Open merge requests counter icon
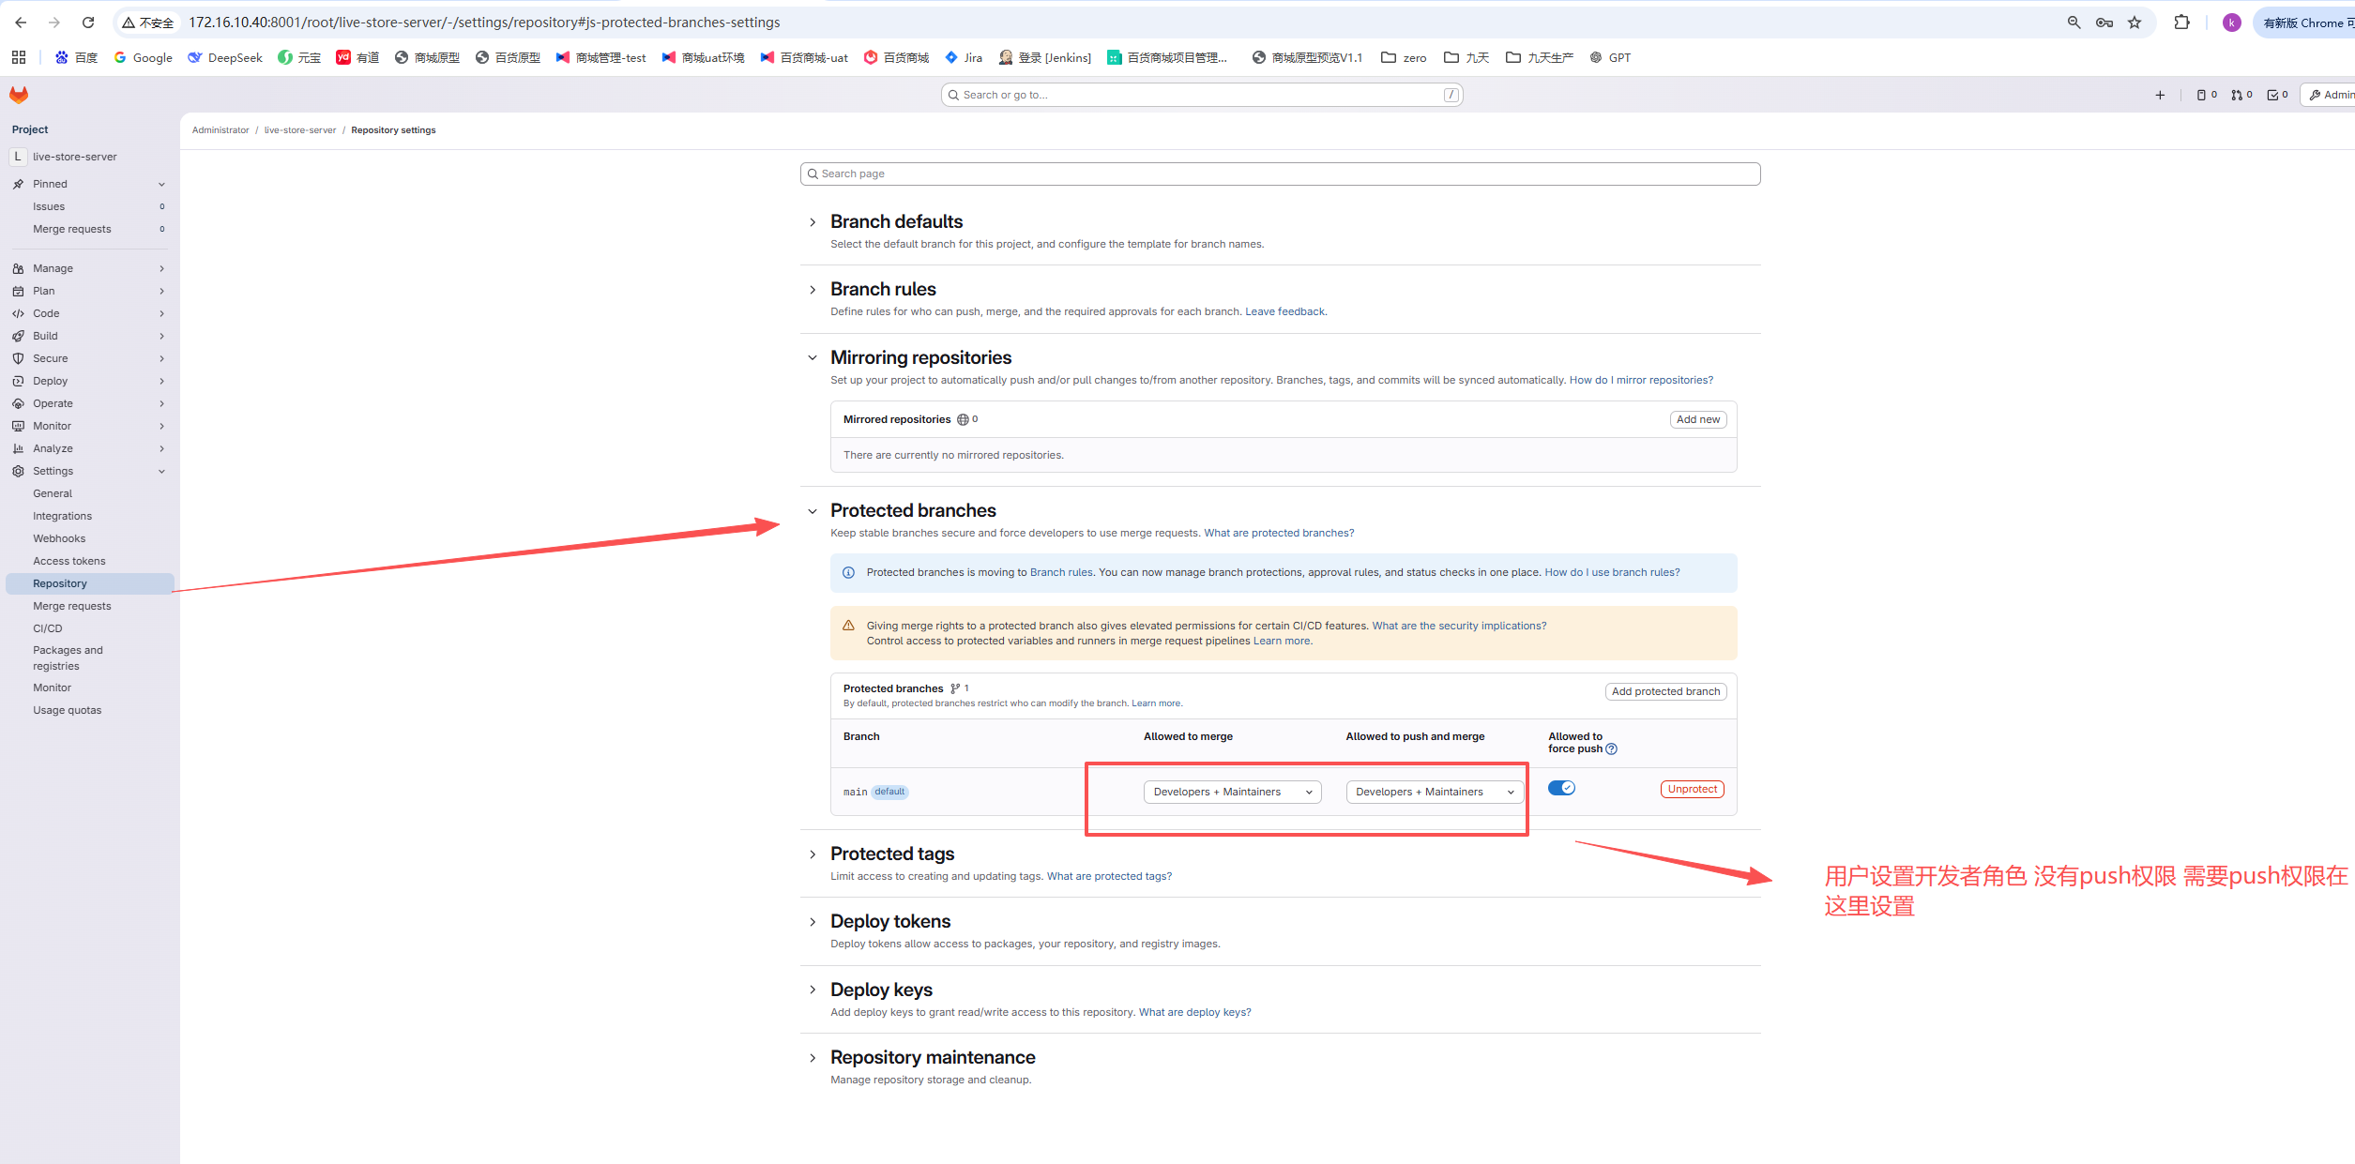The width and height of the screenshot is (2355, 1164). coord(2241,95)
